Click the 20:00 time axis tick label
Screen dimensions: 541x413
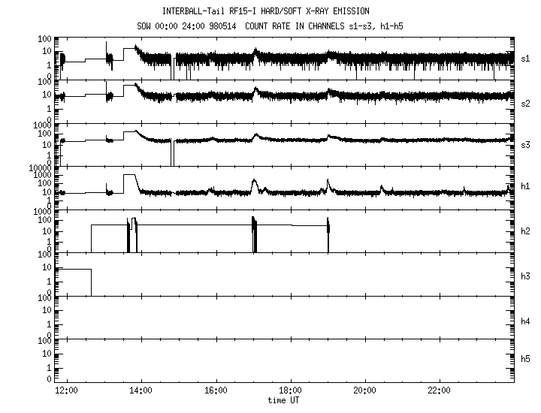(364, 390)
